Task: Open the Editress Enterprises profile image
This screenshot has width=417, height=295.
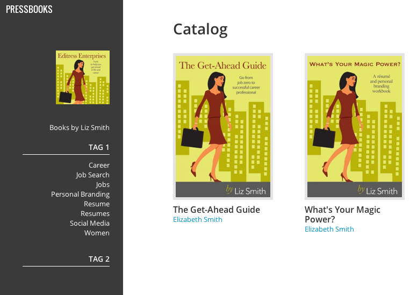Action: 83,77
